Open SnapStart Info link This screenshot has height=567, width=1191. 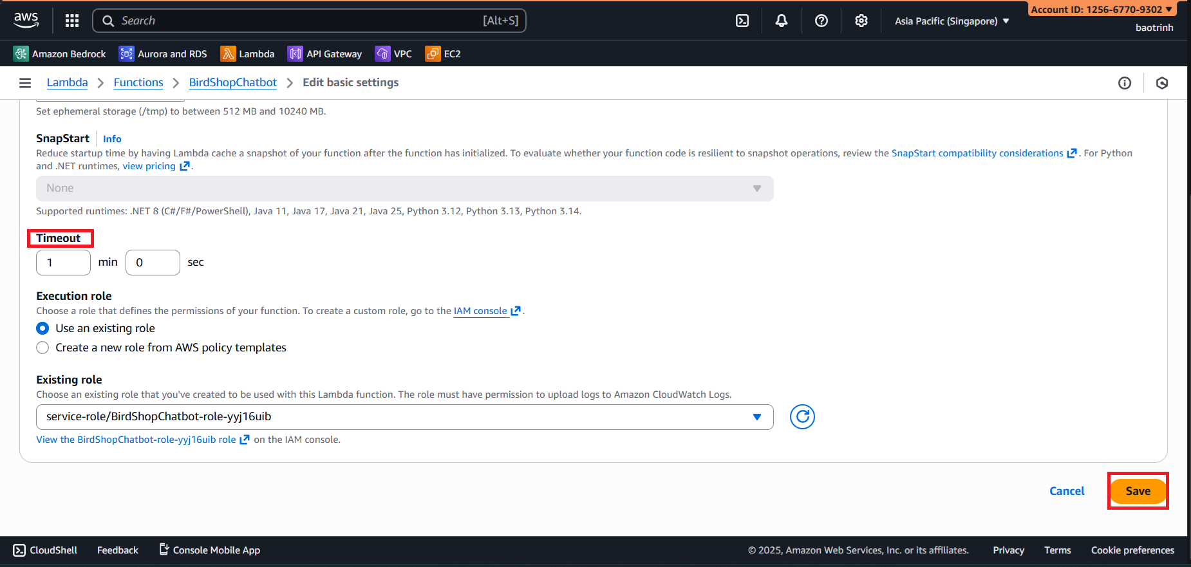112,139
